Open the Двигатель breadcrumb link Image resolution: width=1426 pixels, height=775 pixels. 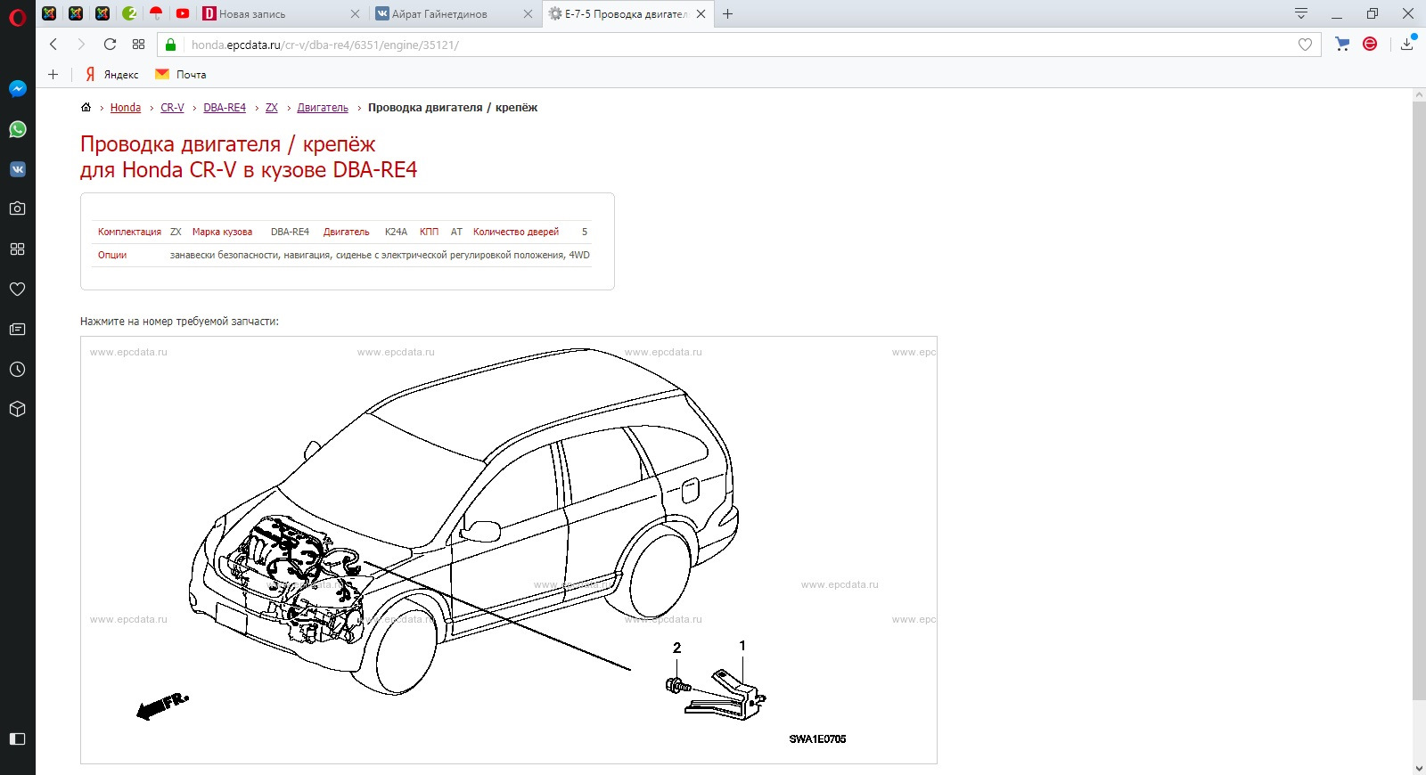tap(323, 108)
